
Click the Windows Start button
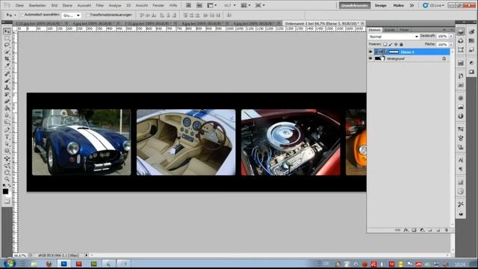click(9, 263)
